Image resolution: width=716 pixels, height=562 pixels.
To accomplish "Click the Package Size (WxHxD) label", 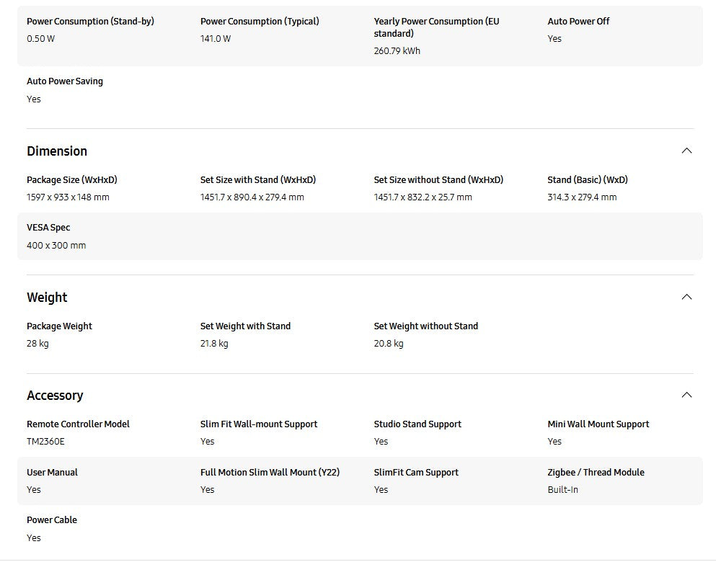I will (71, 180).
